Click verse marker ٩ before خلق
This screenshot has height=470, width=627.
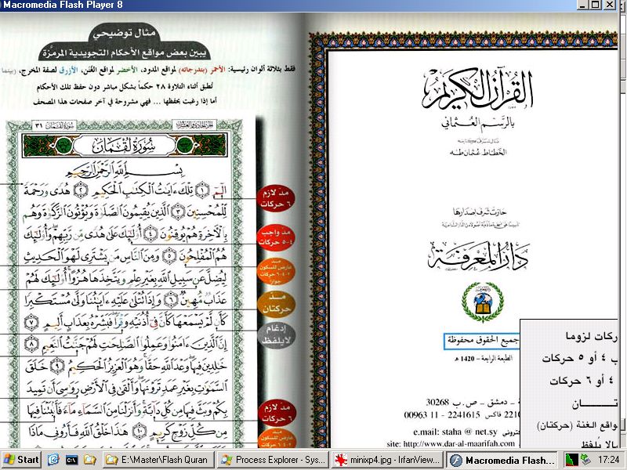pyautogui.click(x=56, y=367)
